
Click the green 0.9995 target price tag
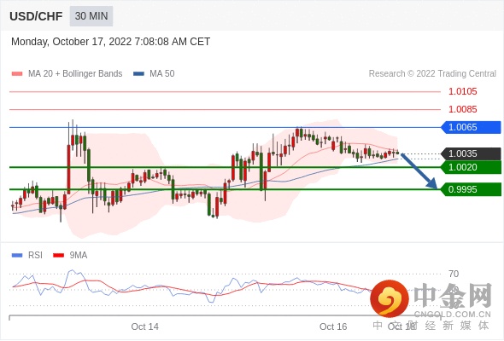pos(471,189)
